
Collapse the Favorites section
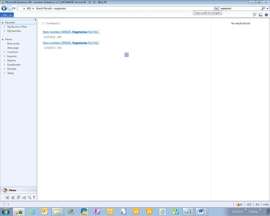coord(3,22)
